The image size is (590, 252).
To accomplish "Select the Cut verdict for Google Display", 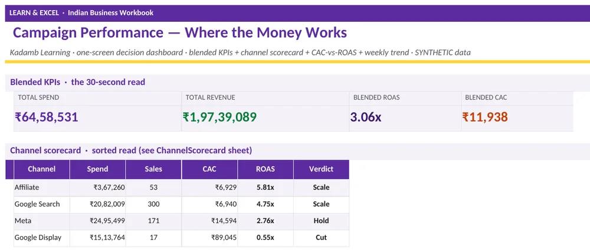I will coord(321,238).
